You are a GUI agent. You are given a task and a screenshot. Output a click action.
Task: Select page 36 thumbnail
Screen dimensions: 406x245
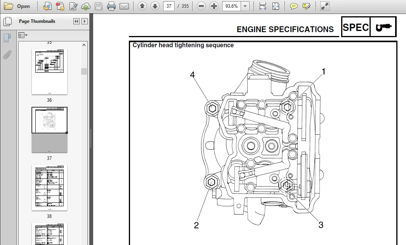pos(49,72)
